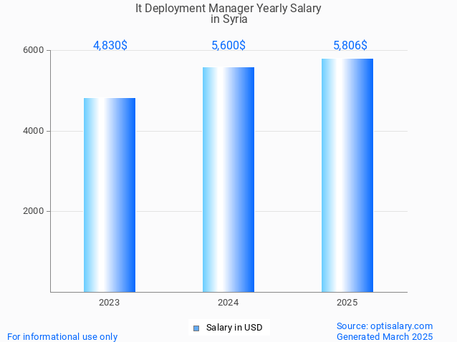Click the 2025 x-axis label

pyautogui.click(x=347, y=303)
